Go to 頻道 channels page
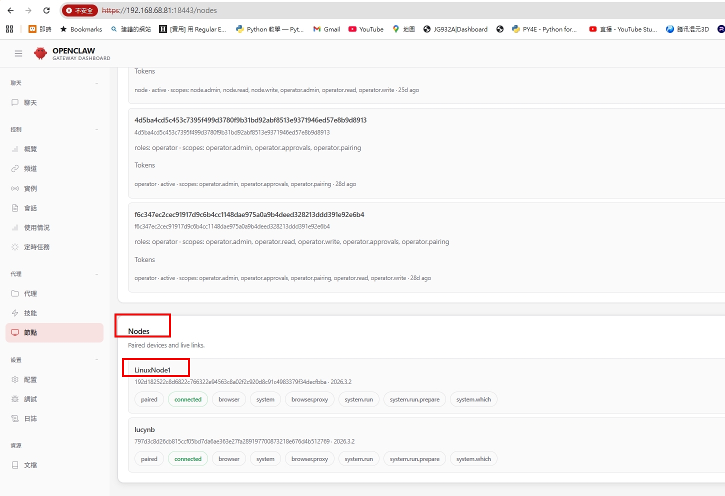725x496 pixels. tap(30, 168)
